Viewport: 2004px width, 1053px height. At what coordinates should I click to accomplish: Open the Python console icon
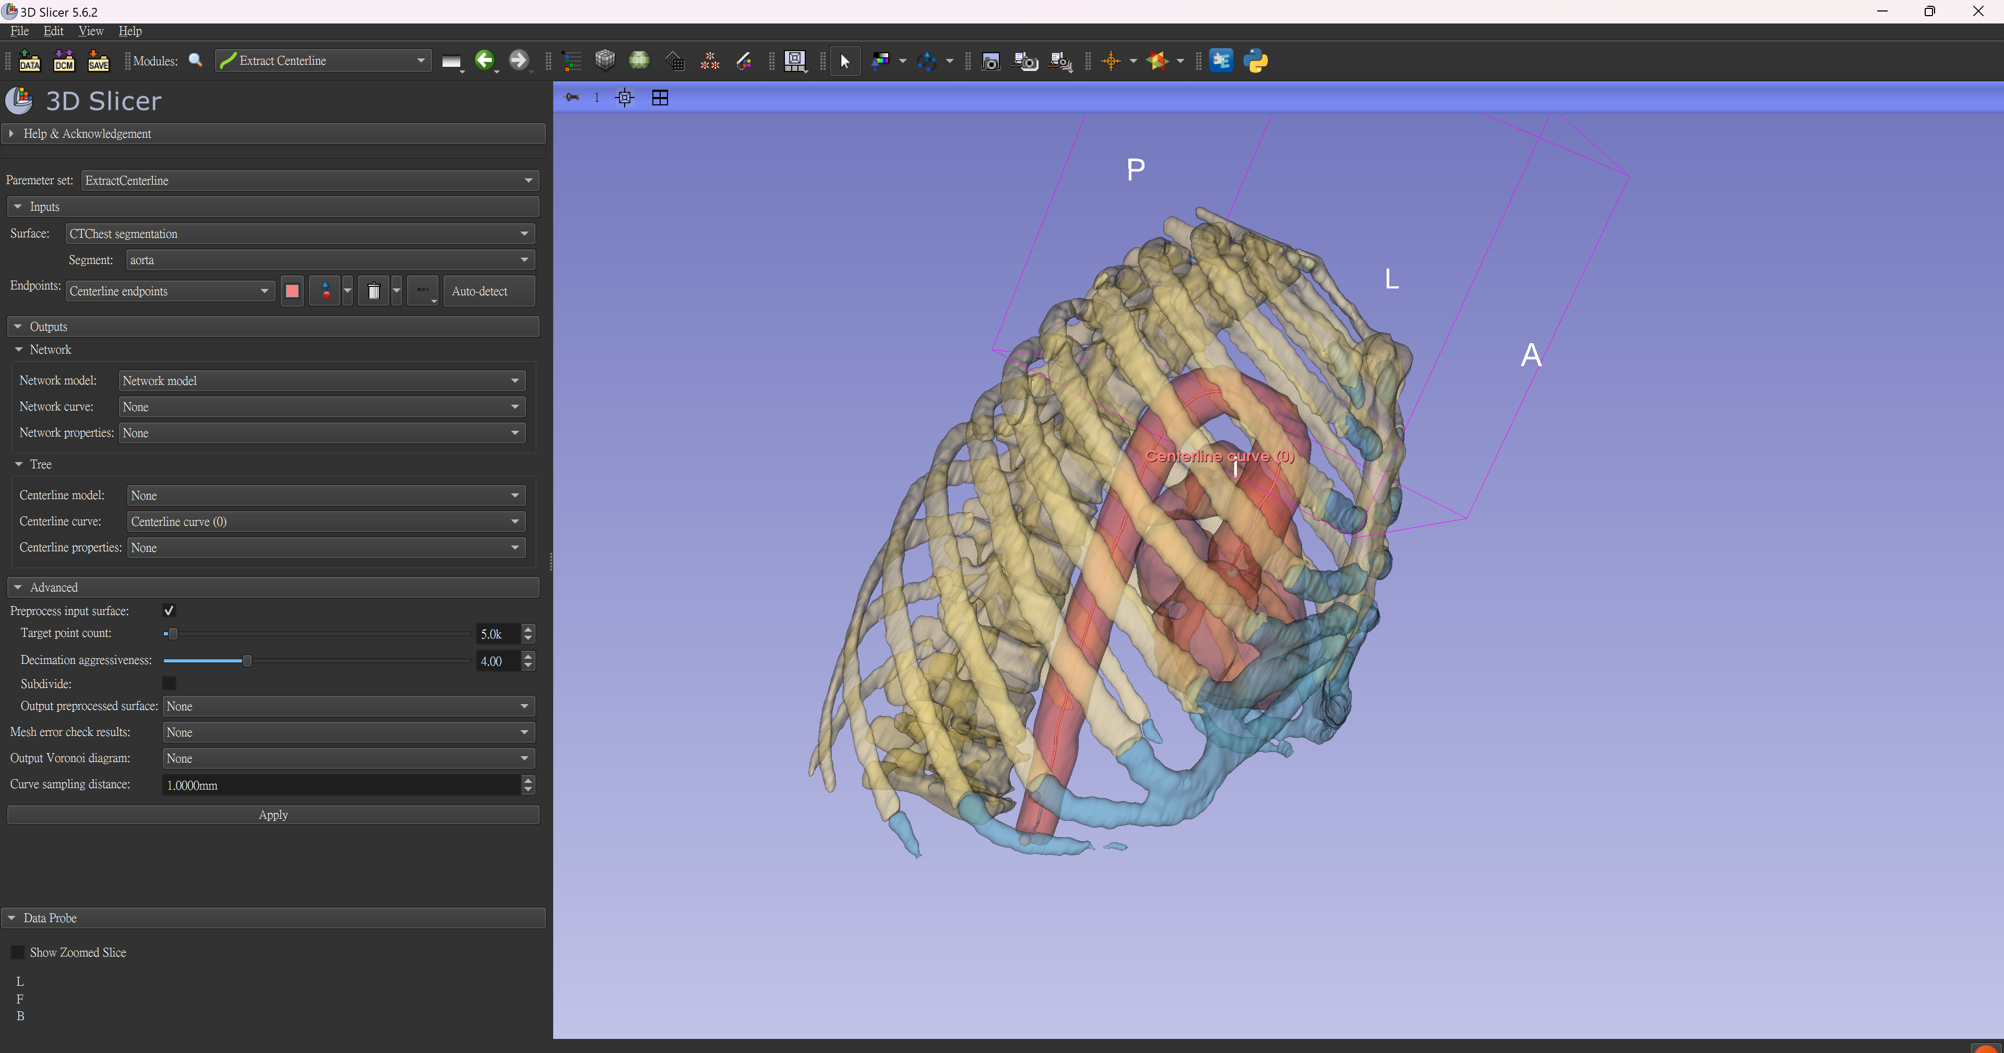point(1256,60)
